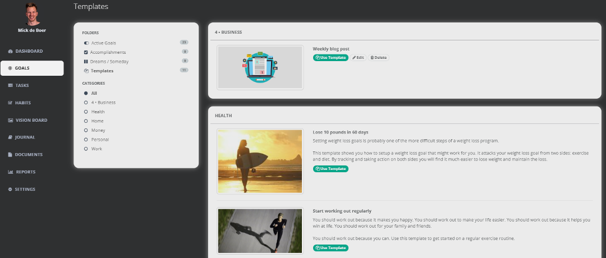
Task: Click the Templates count badge
Action: tap(184, 70)
